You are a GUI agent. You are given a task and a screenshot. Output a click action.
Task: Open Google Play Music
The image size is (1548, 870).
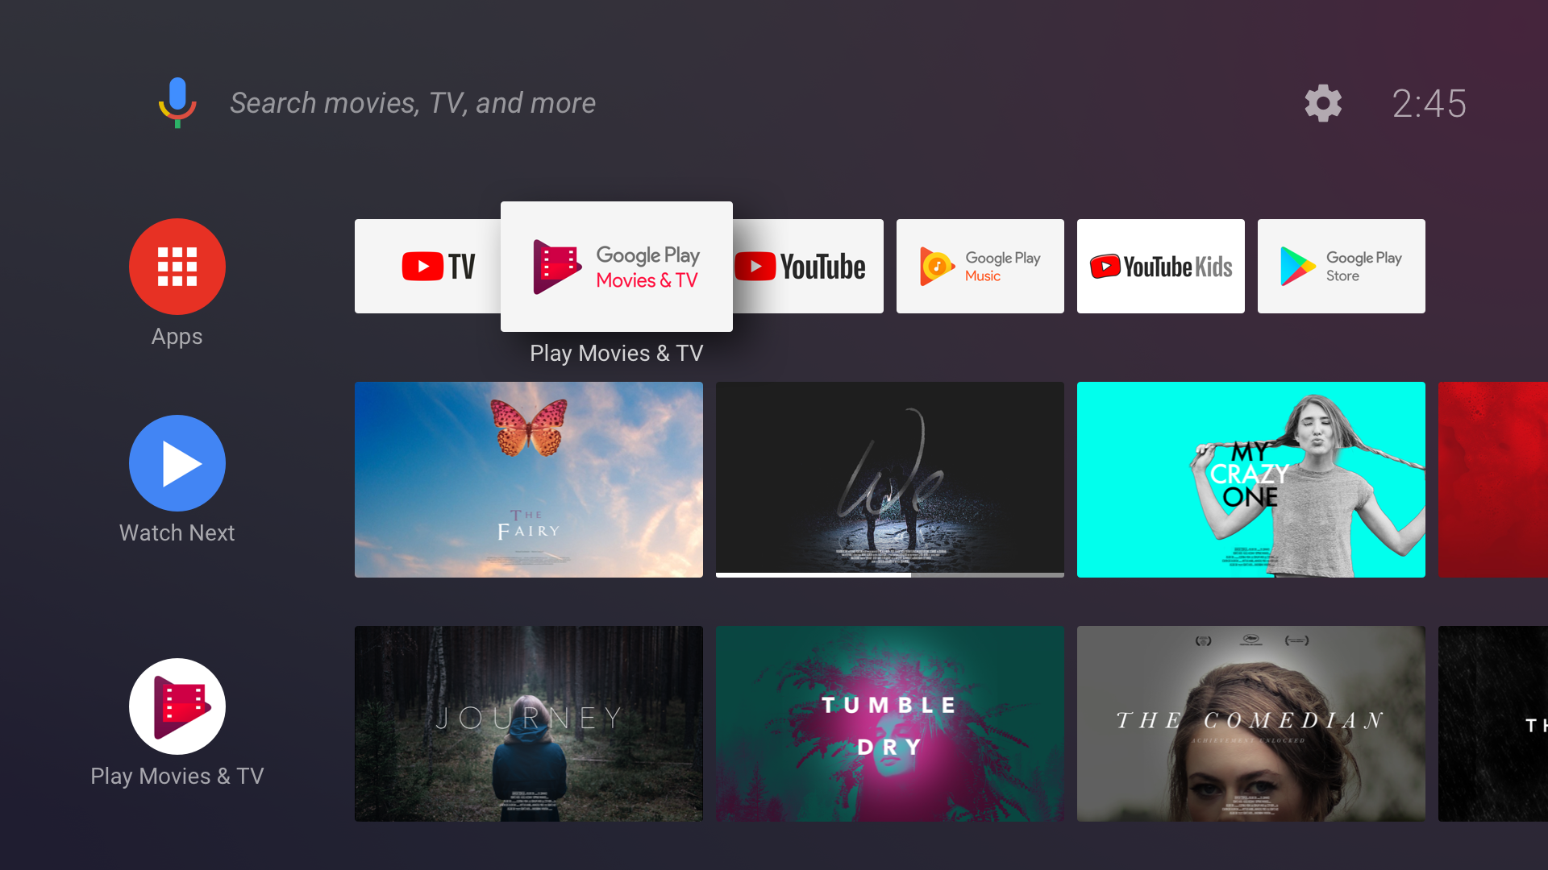(x=980, y=267)
